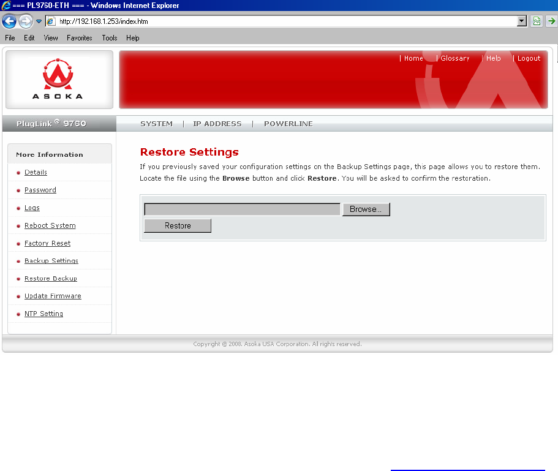
Task: Select Factory Reset in sidebar
Action: pos(47,243)
